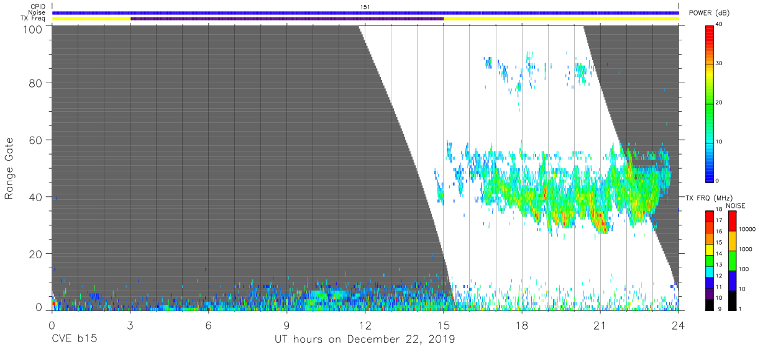Screen dimensions: 763x352
Task: Click the CPID value 151
Action: coord(365,7)
